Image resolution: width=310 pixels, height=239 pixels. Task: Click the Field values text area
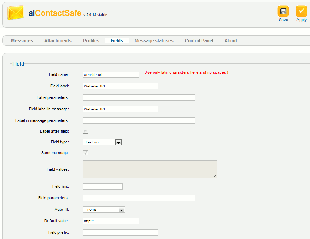(150, 169)
